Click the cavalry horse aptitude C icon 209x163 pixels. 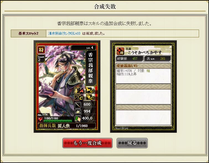click(90, 90)
